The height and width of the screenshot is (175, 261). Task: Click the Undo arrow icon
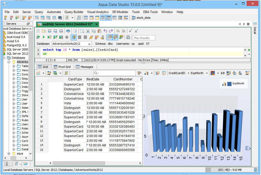105,31
